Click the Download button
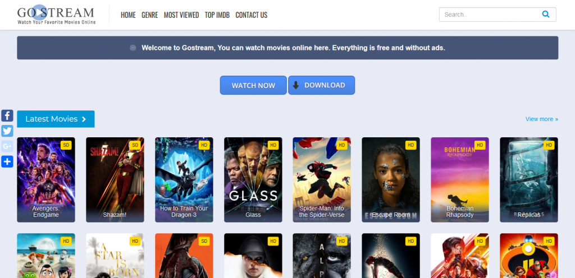This screenshot has width=575, height=278. pyautogui.click(x=322, y=85)
